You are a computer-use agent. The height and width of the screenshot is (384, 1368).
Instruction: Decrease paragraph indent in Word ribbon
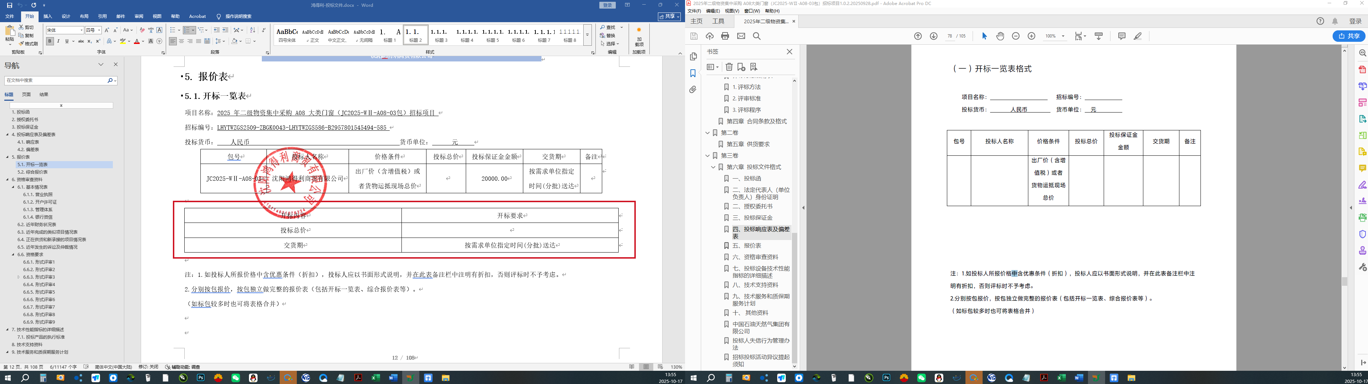point(216,30)
